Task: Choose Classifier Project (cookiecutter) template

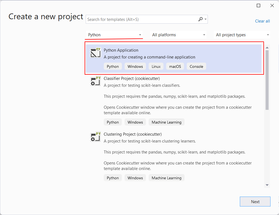Action: pyautogui.click(x=132, y=79)
